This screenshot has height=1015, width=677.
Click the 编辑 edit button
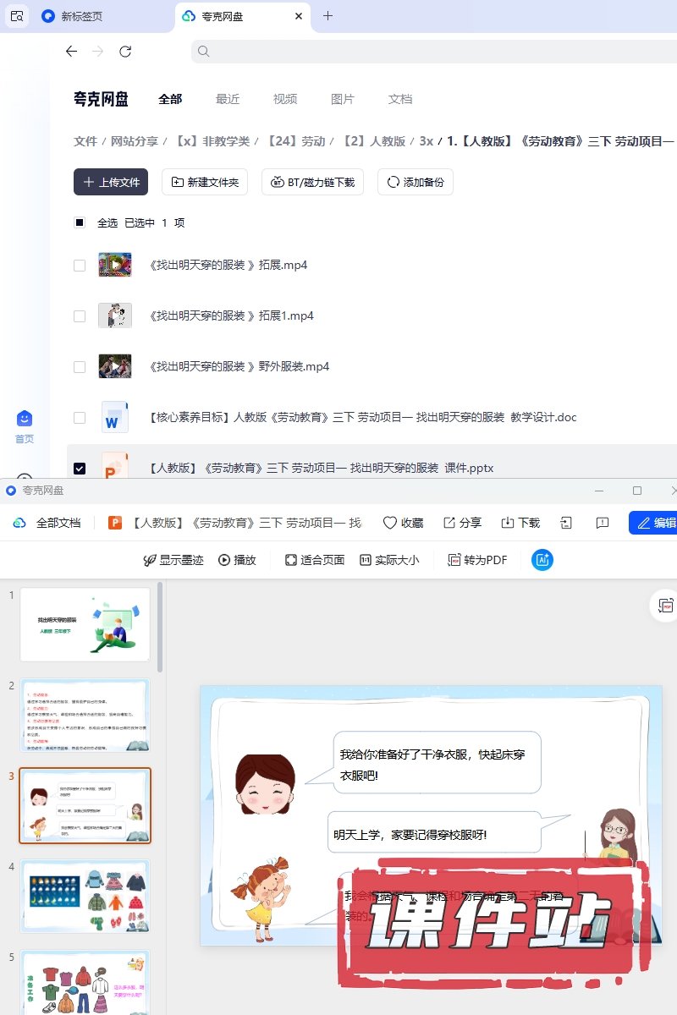[654, 523]
